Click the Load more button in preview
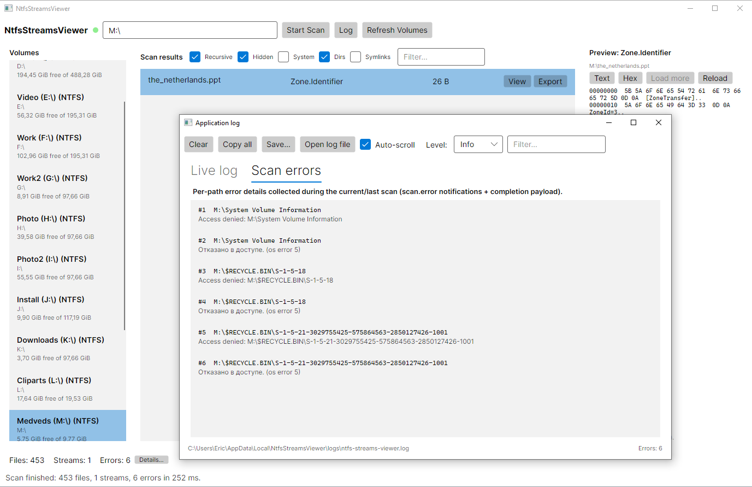 pyautogui.click(x=670, y=78)
